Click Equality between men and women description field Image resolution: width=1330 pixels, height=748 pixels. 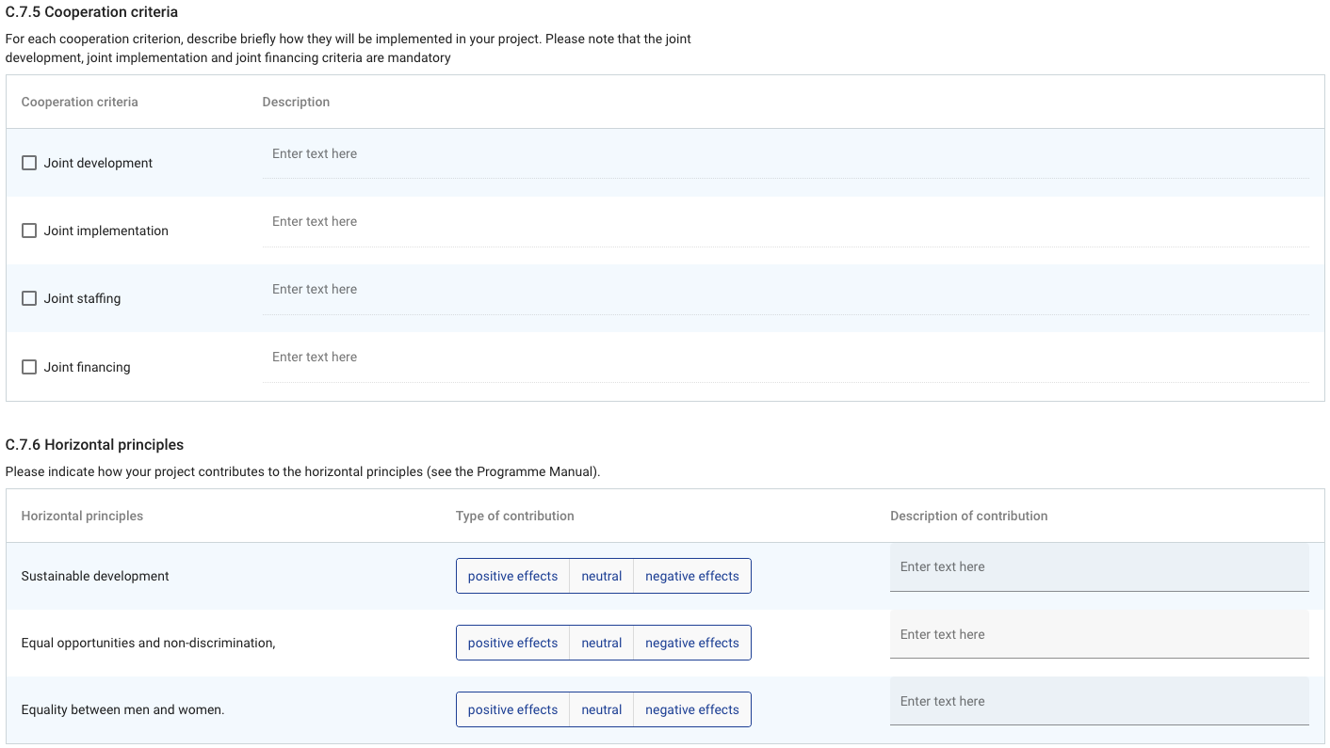click(1098, 702)
